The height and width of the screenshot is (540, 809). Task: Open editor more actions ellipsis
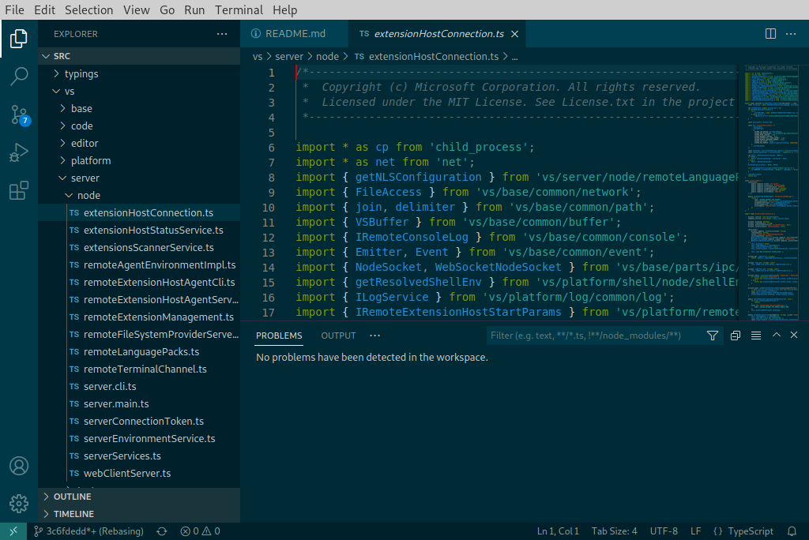pyautogui.click(x=790, y=34)
